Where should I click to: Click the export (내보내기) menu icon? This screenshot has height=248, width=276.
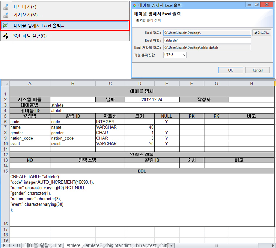[6, 7]
